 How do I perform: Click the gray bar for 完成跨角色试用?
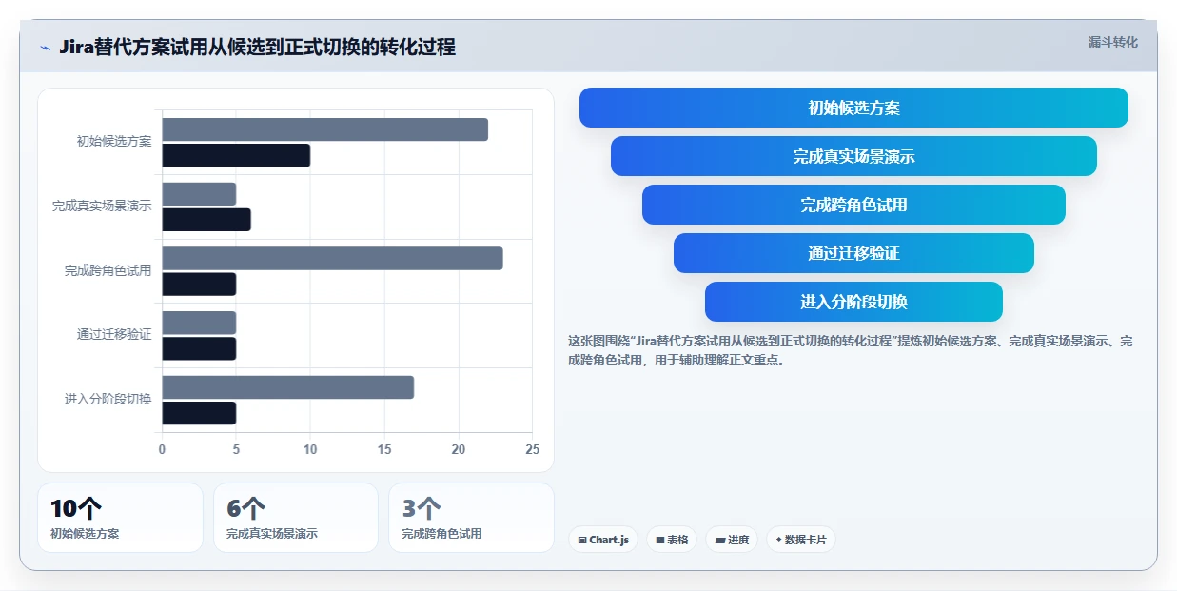(x=332, y=258)
